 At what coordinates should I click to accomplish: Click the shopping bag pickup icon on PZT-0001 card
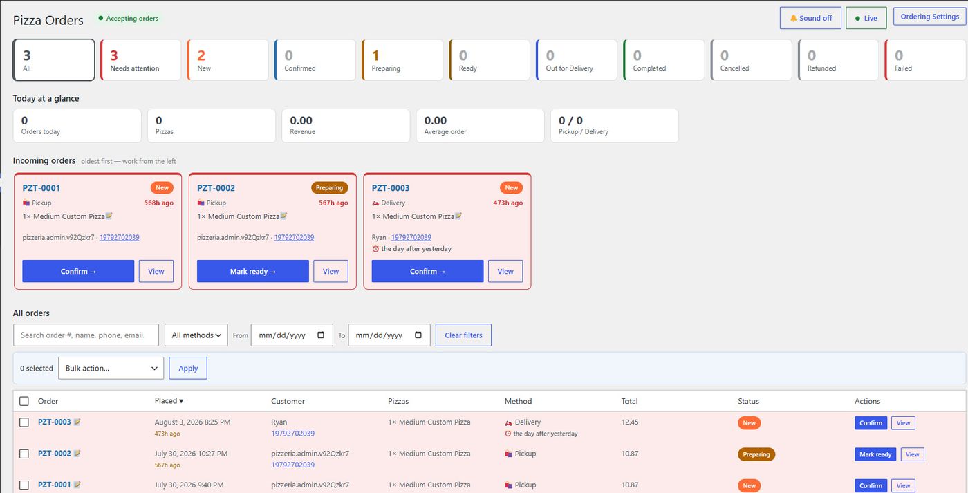coord(26,203)
